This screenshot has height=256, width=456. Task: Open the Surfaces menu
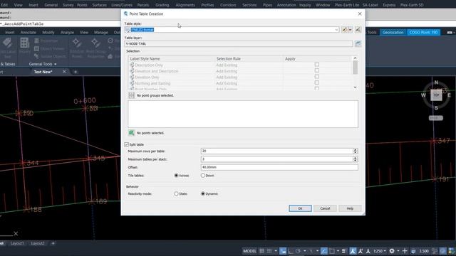click(99, 5)
